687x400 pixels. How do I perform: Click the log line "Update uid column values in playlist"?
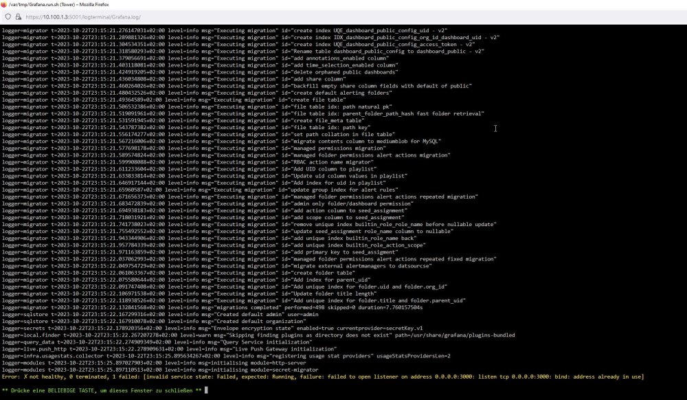(x=205, y=176)
